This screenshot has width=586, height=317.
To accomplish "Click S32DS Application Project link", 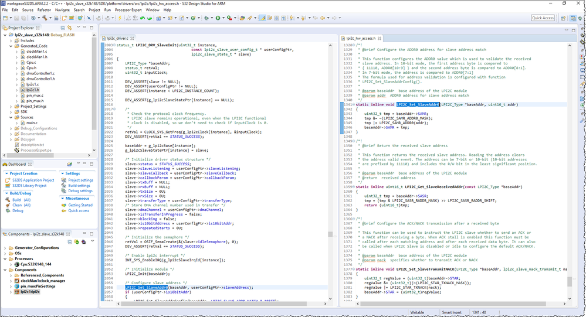I will 33,180.
